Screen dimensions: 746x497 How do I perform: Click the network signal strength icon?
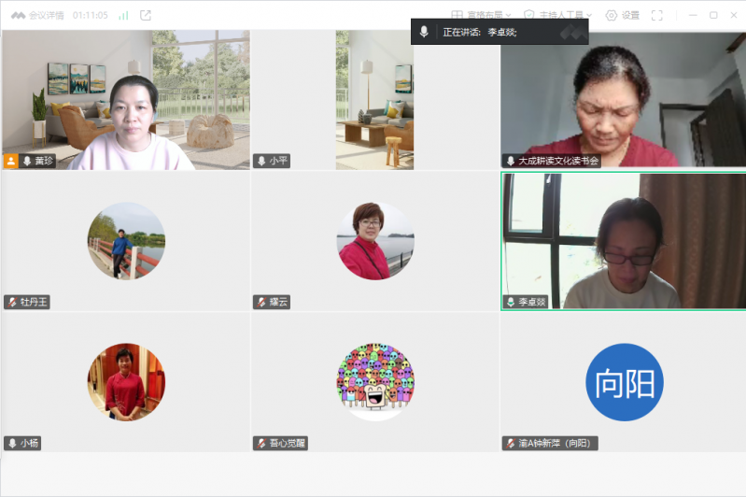pos(123,16)
